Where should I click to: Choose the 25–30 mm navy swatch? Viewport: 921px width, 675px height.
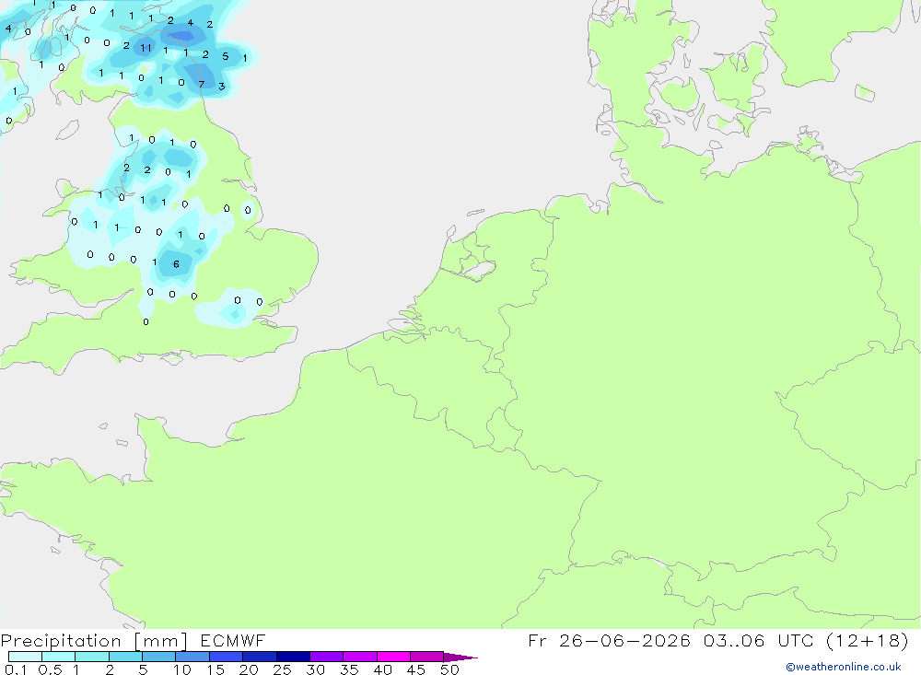click(293, 657)
